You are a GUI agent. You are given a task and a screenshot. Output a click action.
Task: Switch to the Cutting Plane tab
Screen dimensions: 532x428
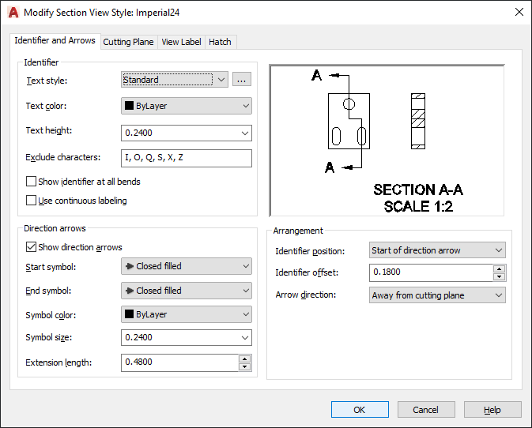(x=129, y=42)
